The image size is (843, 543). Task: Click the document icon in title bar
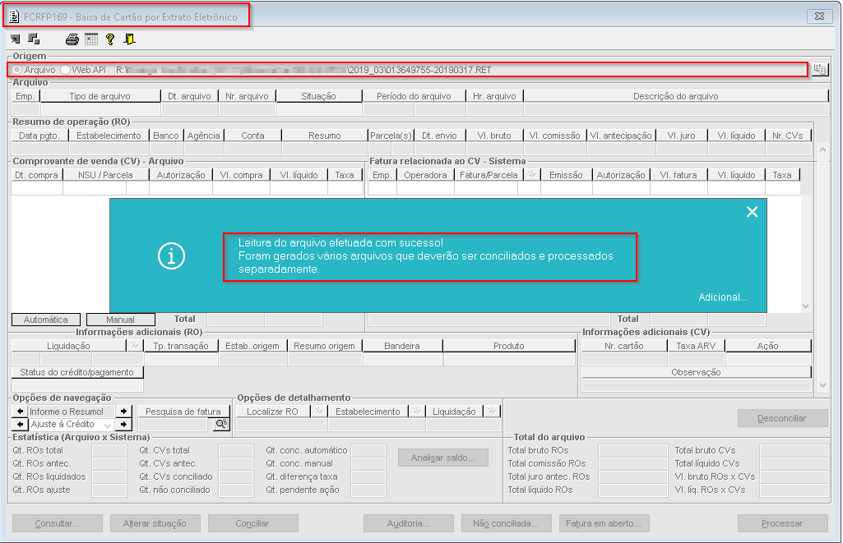point(14,16)
